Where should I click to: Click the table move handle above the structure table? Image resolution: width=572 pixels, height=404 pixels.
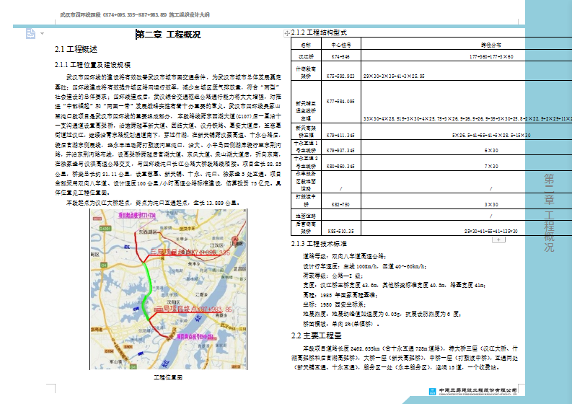287,33
